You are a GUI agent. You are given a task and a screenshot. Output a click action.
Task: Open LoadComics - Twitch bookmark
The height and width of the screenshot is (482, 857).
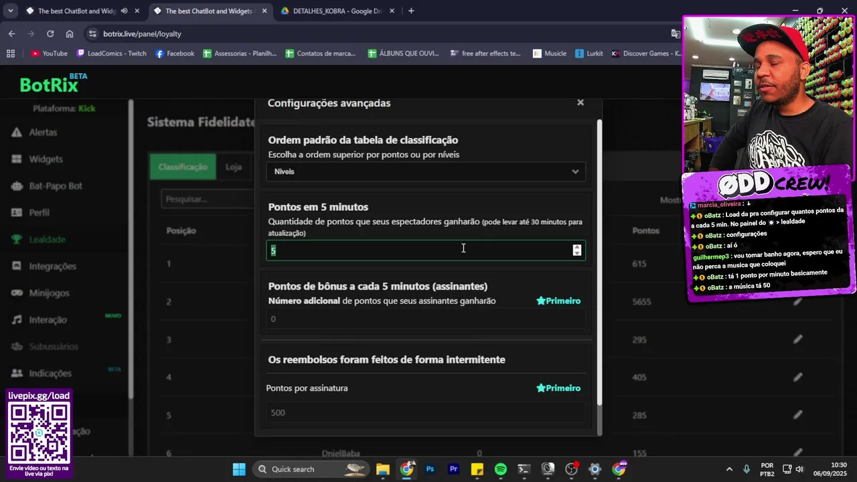click(111, 54)
